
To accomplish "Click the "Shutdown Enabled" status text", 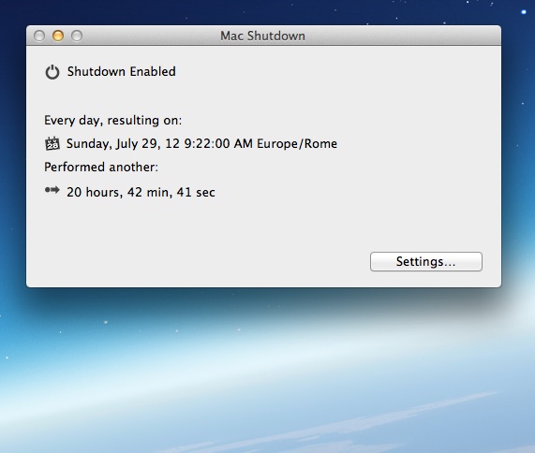I will pos(122,71).
